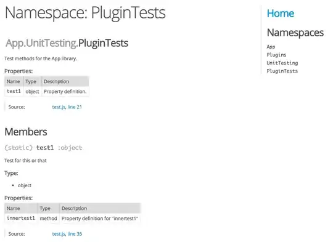Open the Home link in sidebar
Image resolution: width=333 pixels, height=242 pixels.
click(281, 14)
